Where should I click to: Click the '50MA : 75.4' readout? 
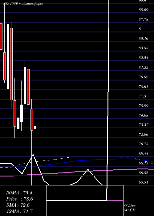click(19, 193)
